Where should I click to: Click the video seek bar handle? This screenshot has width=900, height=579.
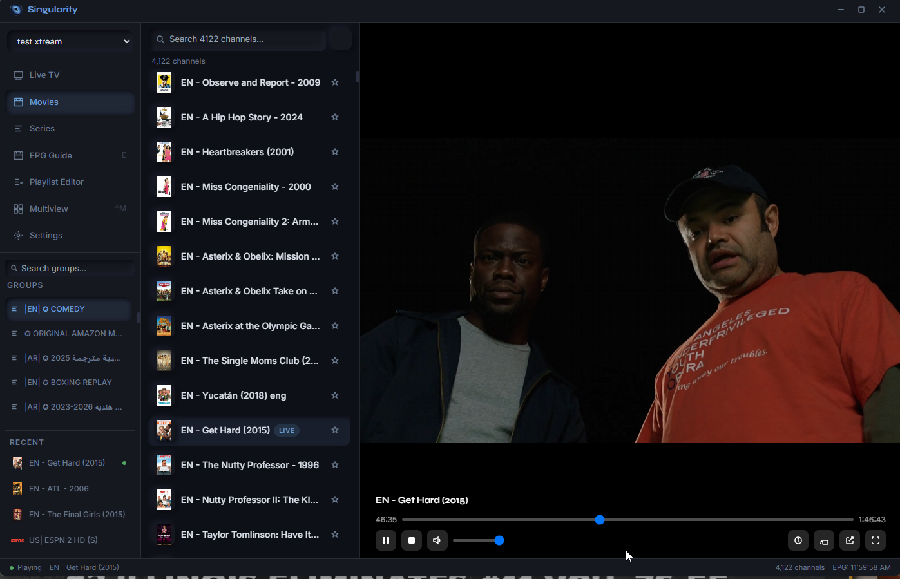click(600, 520)
